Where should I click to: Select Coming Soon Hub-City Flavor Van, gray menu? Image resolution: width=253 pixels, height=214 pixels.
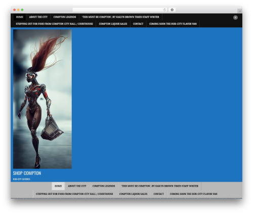pos(194,194)
